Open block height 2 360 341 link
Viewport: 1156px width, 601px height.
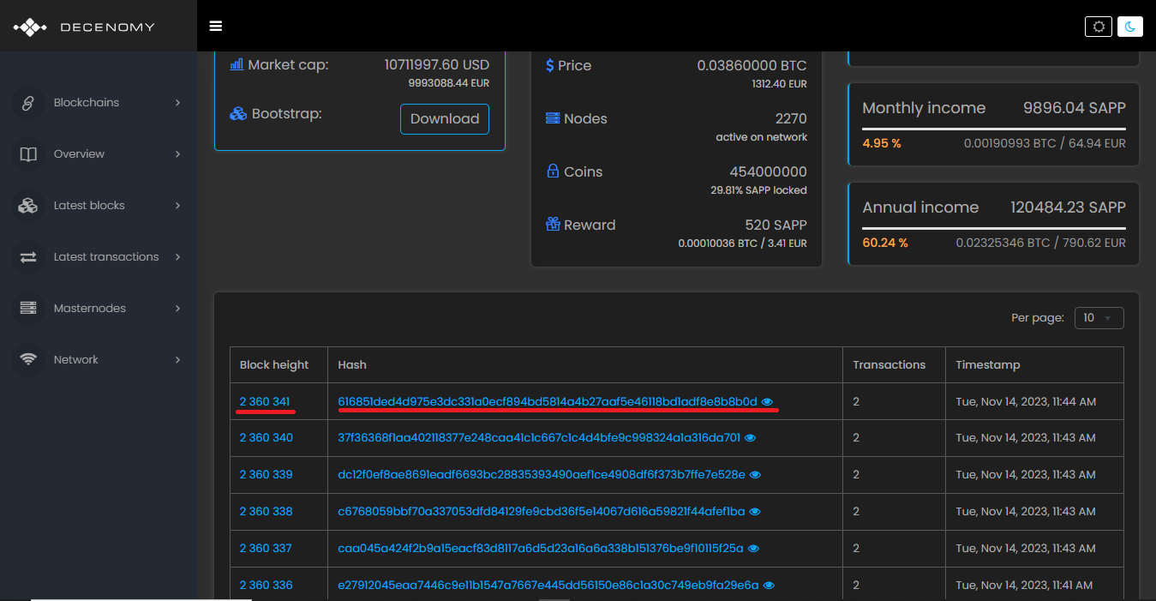tap(265, 401)
